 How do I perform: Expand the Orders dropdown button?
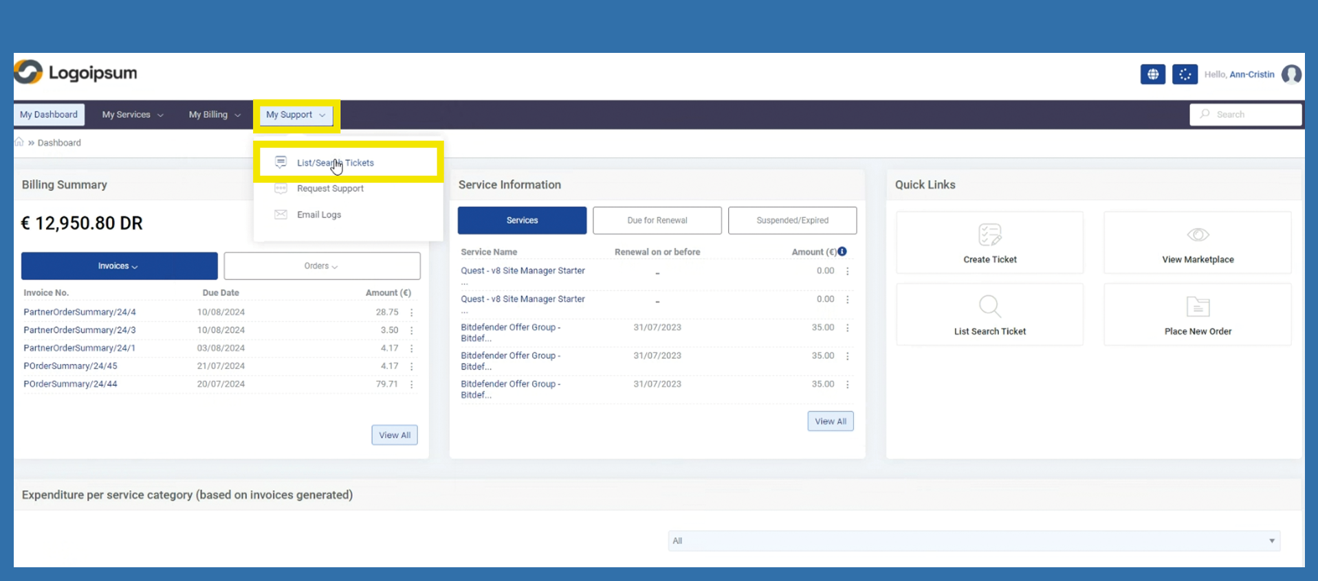[x=322, y=266]
